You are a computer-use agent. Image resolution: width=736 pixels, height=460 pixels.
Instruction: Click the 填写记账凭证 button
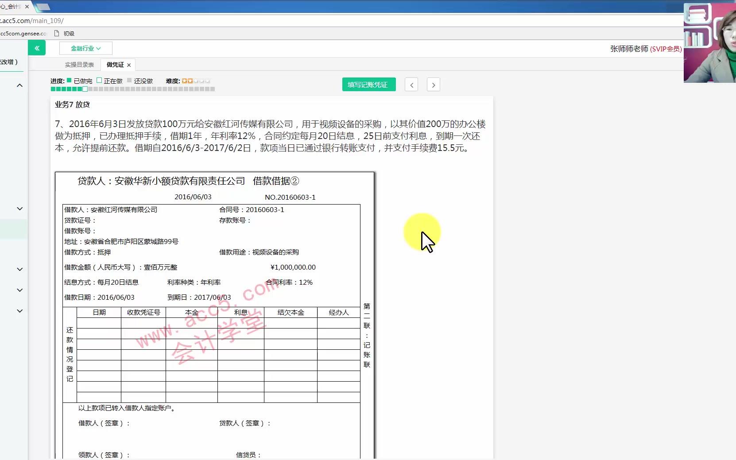coord(369,84)
